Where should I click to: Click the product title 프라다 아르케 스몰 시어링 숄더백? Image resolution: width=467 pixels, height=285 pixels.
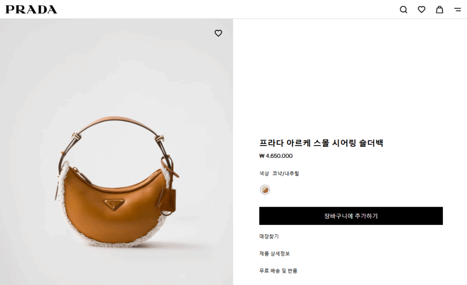coord(321,143)
